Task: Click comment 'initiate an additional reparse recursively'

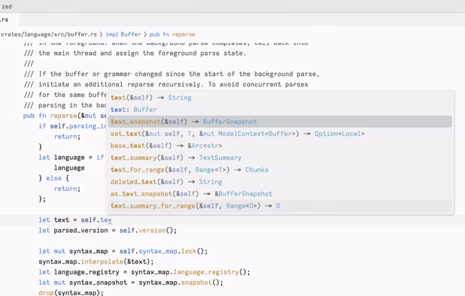Action: (166, 84)
